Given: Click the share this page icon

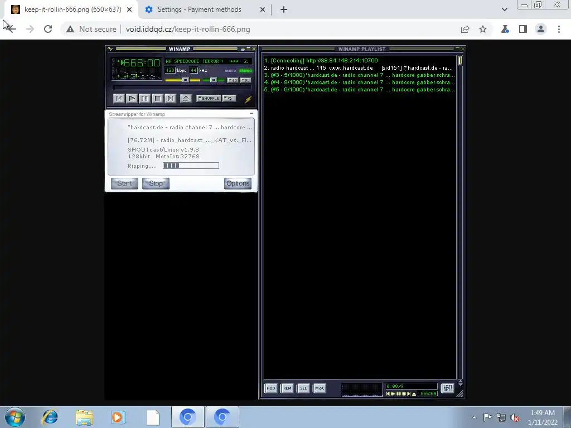Looking at the screenshot, I should [x=465, y=29].
